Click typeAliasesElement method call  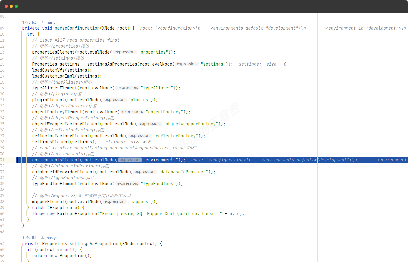(x=55, y=88)
